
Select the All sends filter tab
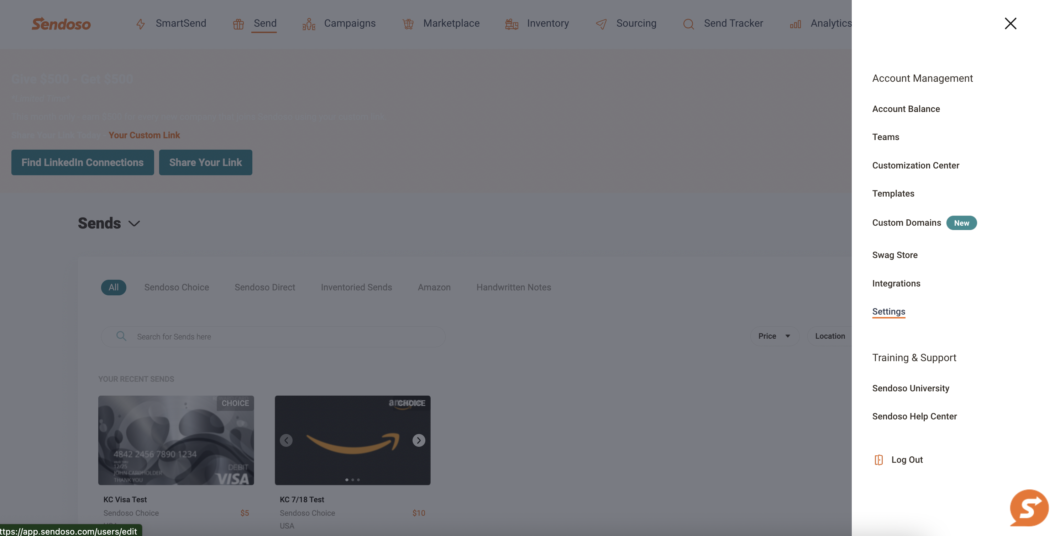click(x=114, y=287)
